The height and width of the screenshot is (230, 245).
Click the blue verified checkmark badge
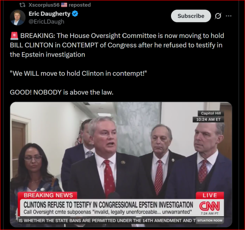coord(75,14)
